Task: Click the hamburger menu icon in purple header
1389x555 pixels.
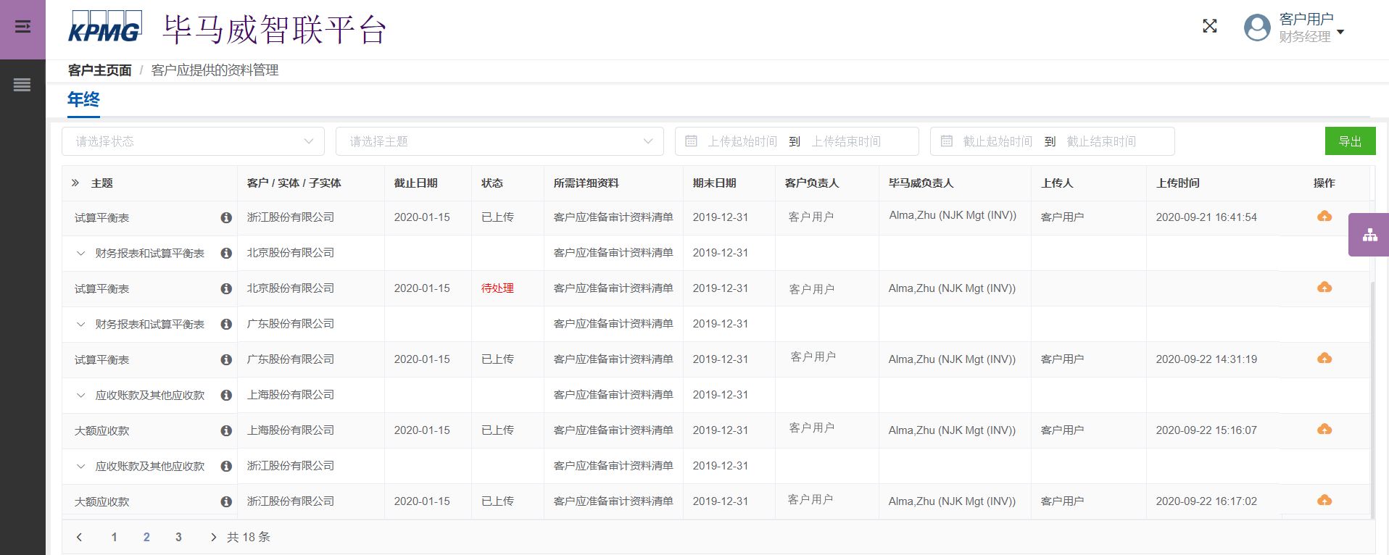Action: point(22,27)
